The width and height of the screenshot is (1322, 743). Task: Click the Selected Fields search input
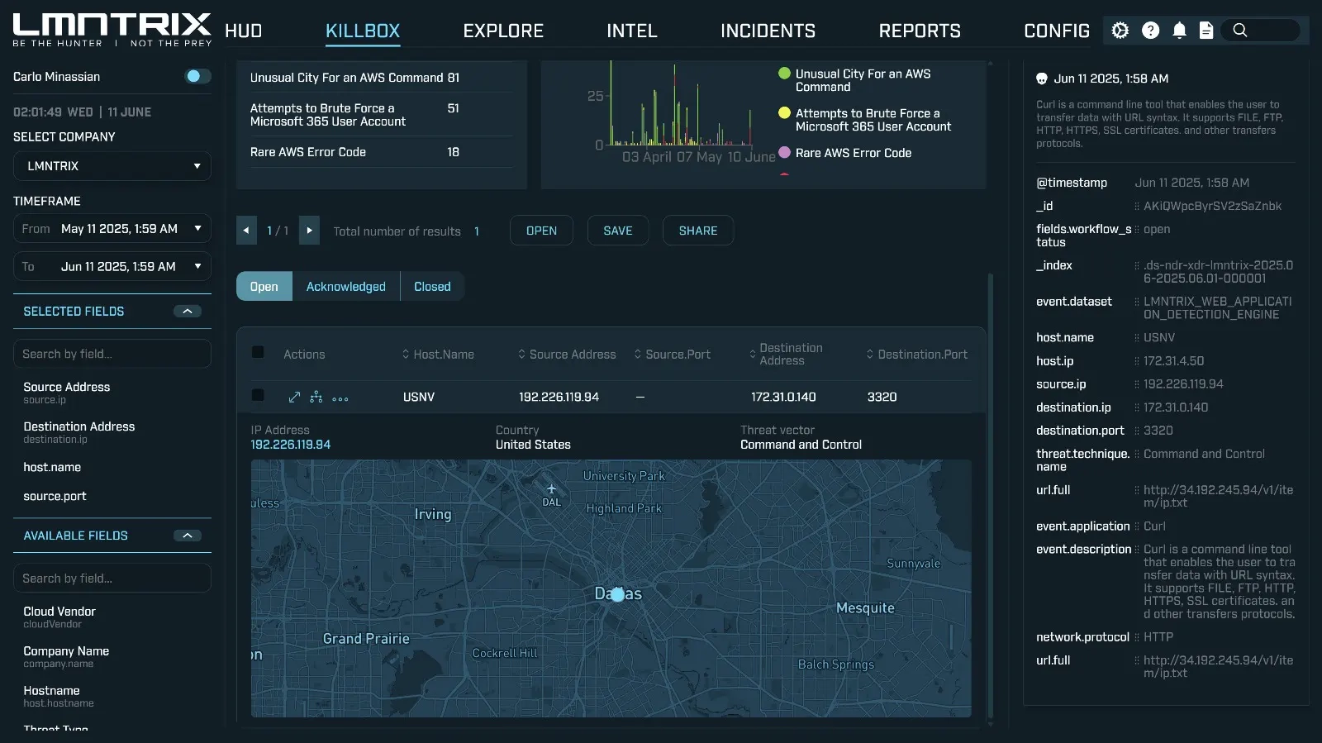pyautogui.click(x=112, y=354)
